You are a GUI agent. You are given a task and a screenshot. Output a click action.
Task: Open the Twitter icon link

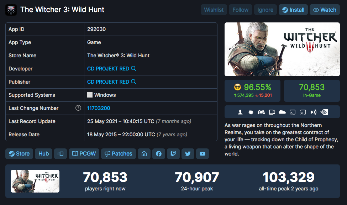188,154
